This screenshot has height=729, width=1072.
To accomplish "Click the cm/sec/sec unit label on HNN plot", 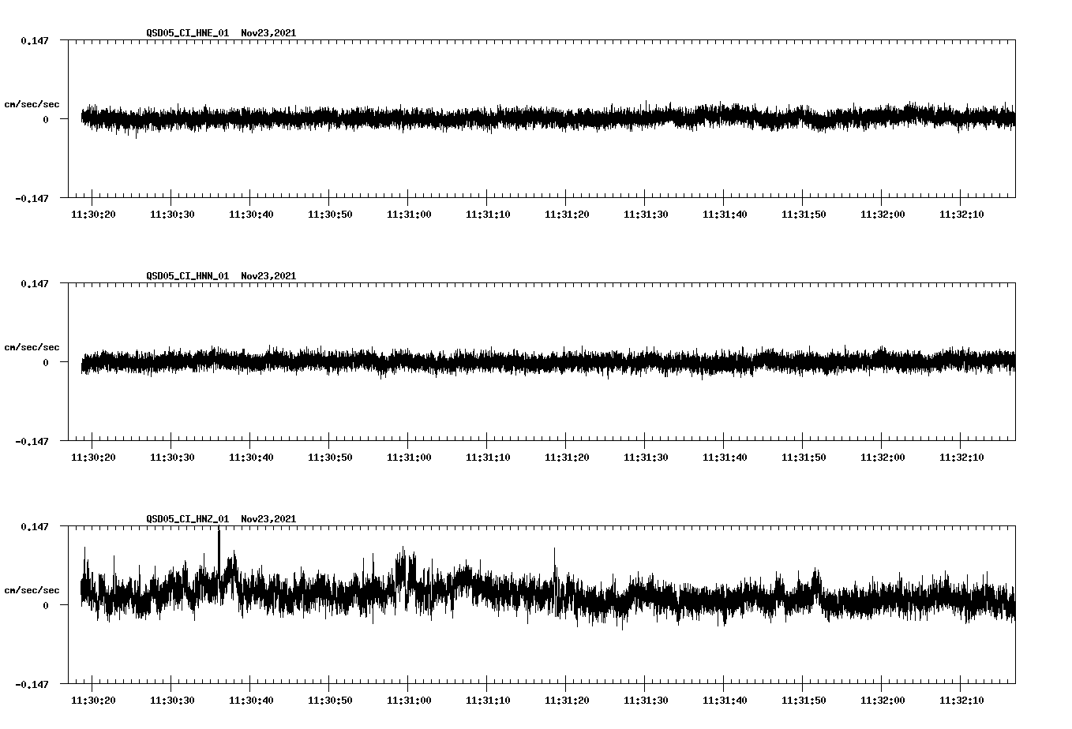I will [32, 347].
